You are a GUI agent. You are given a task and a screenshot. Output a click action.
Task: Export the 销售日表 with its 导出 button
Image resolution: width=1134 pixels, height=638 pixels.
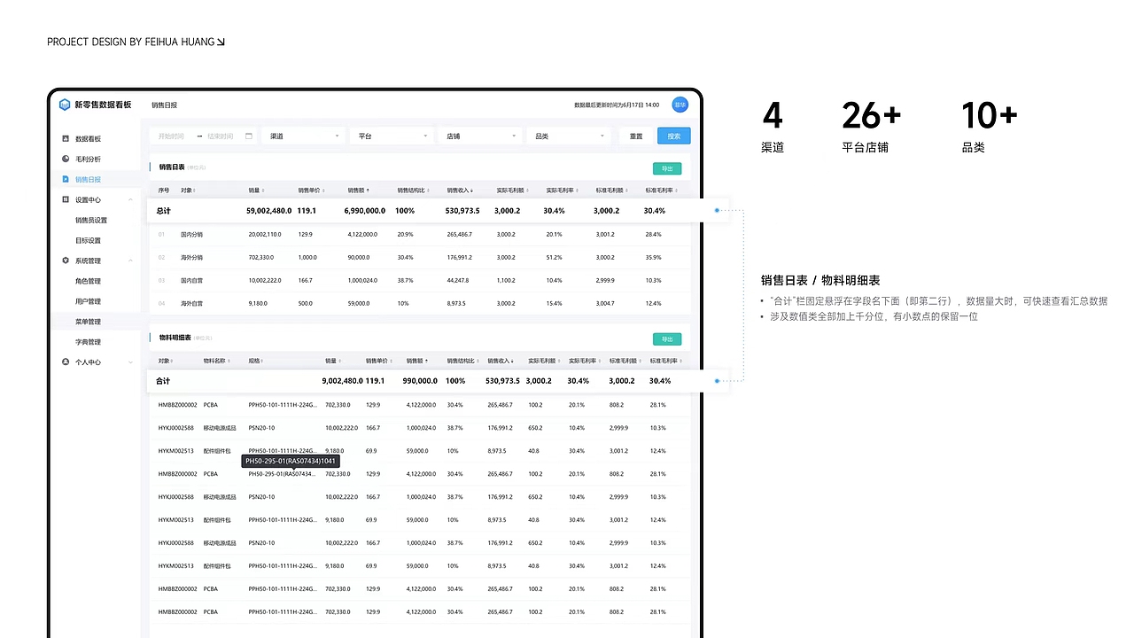(x=667, y=168)
